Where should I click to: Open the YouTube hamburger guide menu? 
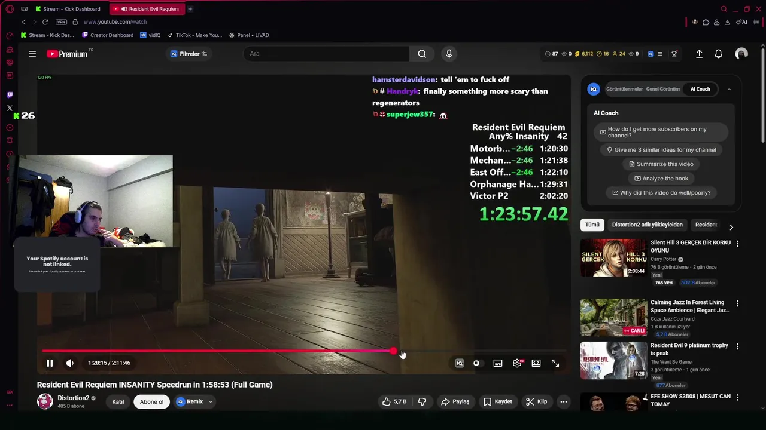pos(32,54)
